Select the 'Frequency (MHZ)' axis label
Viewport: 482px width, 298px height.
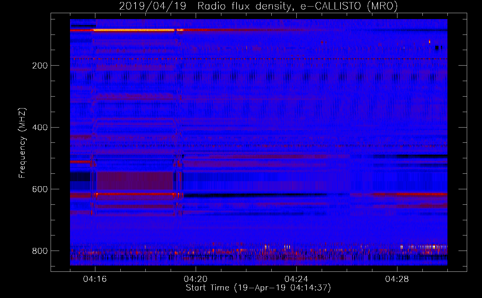[22, 143]
